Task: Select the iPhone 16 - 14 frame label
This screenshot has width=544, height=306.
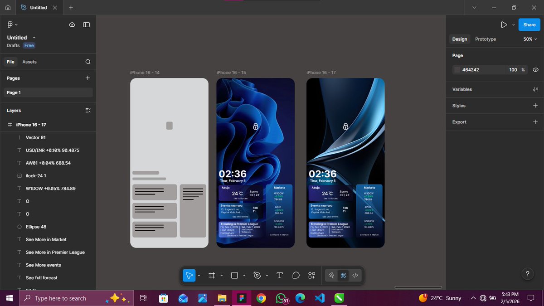Action: (145, 73)
